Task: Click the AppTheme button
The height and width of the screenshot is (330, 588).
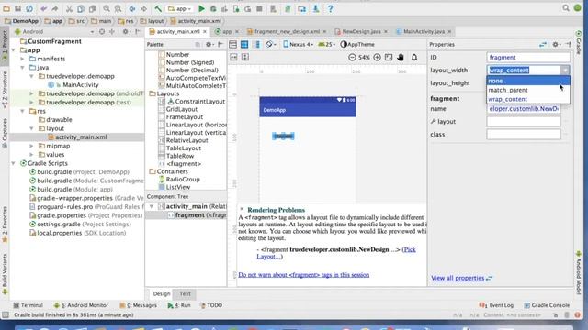Action: tap(357, 44)
